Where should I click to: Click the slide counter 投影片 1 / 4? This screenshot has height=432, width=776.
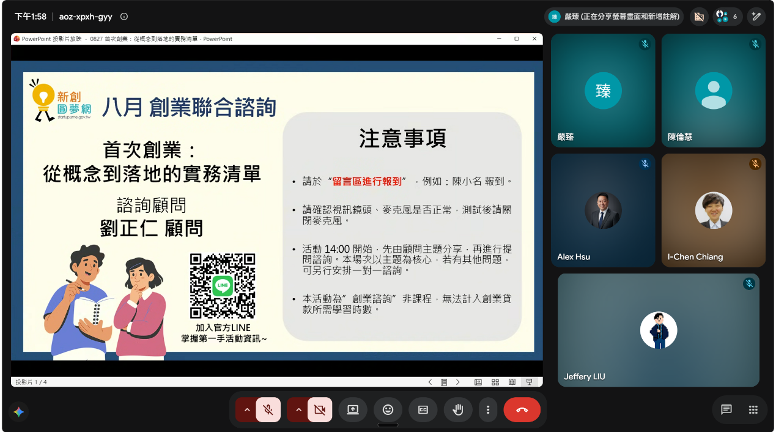point(31,382)
